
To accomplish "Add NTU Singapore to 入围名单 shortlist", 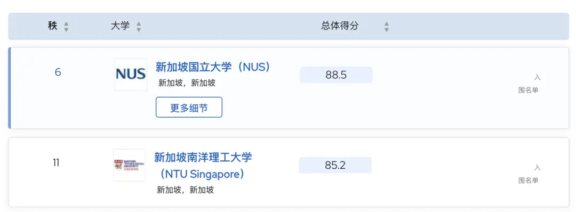I will coord(529,174).
